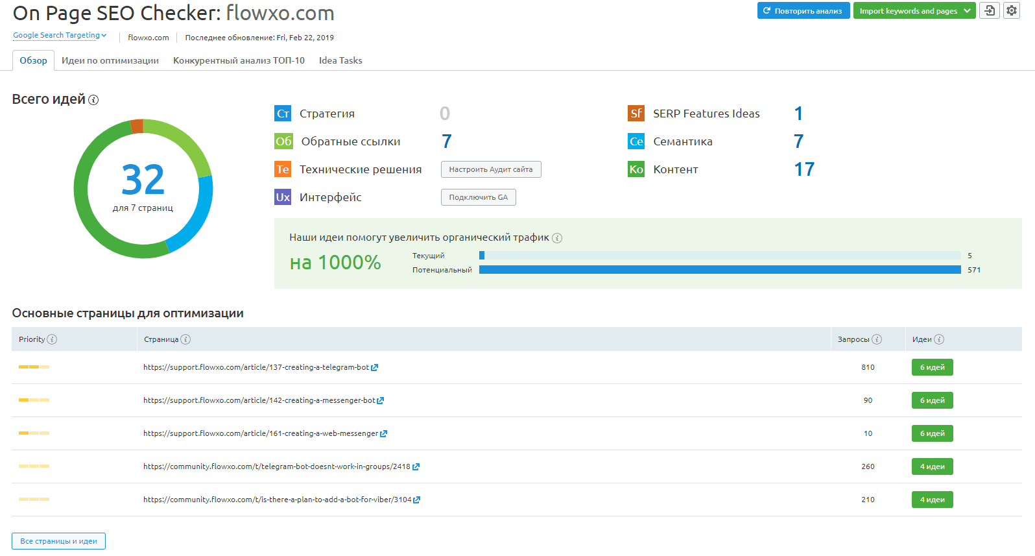Open settings gear icon at top right
1035x556 pixels.
tap(1012, 10)
